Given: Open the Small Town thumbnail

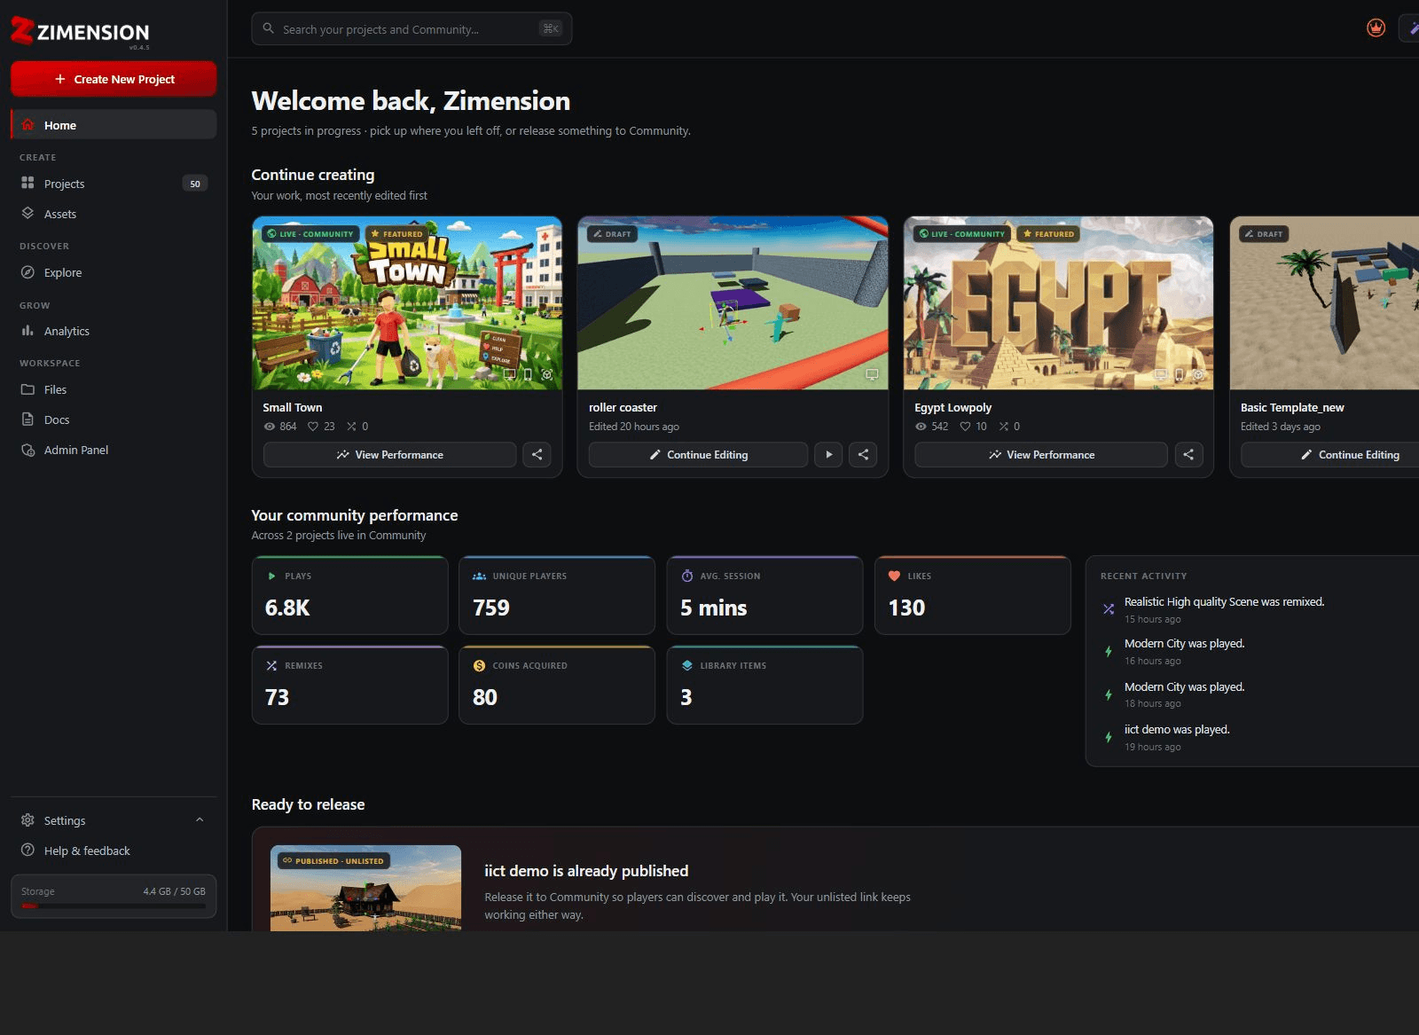Looking at the screenshot, I should tap(407, 303).
